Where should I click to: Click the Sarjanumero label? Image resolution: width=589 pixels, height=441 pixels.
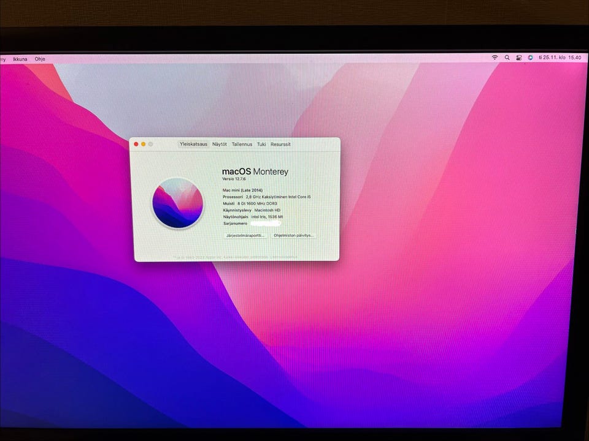click(x=235, y=224)
